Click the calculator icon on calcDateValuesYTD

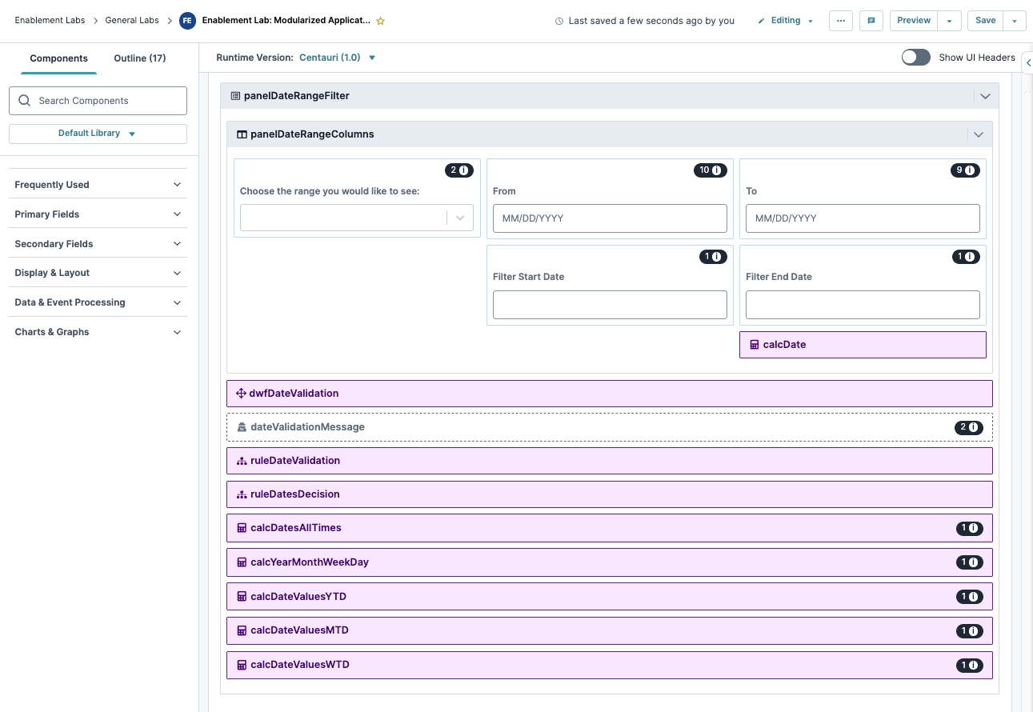click(x=242, y=596)
